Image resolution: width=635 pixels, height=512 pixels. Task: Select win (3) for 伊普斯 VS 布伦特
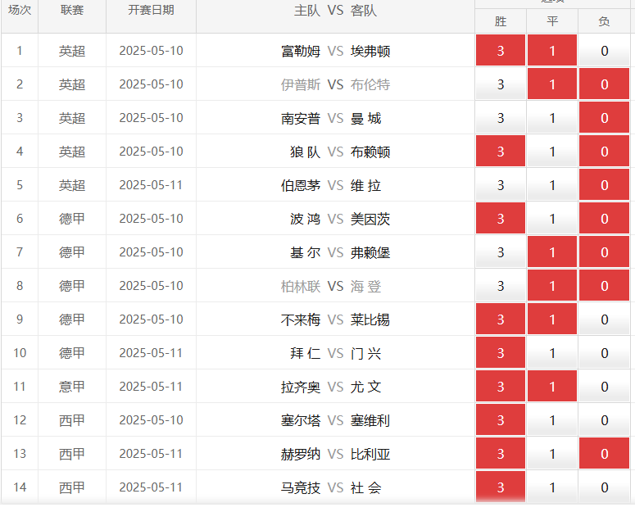501,84
